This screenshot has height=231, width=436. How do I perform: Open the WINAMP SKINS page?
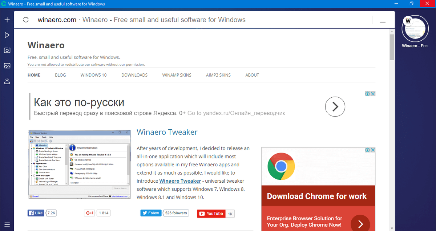click(177, 75)
